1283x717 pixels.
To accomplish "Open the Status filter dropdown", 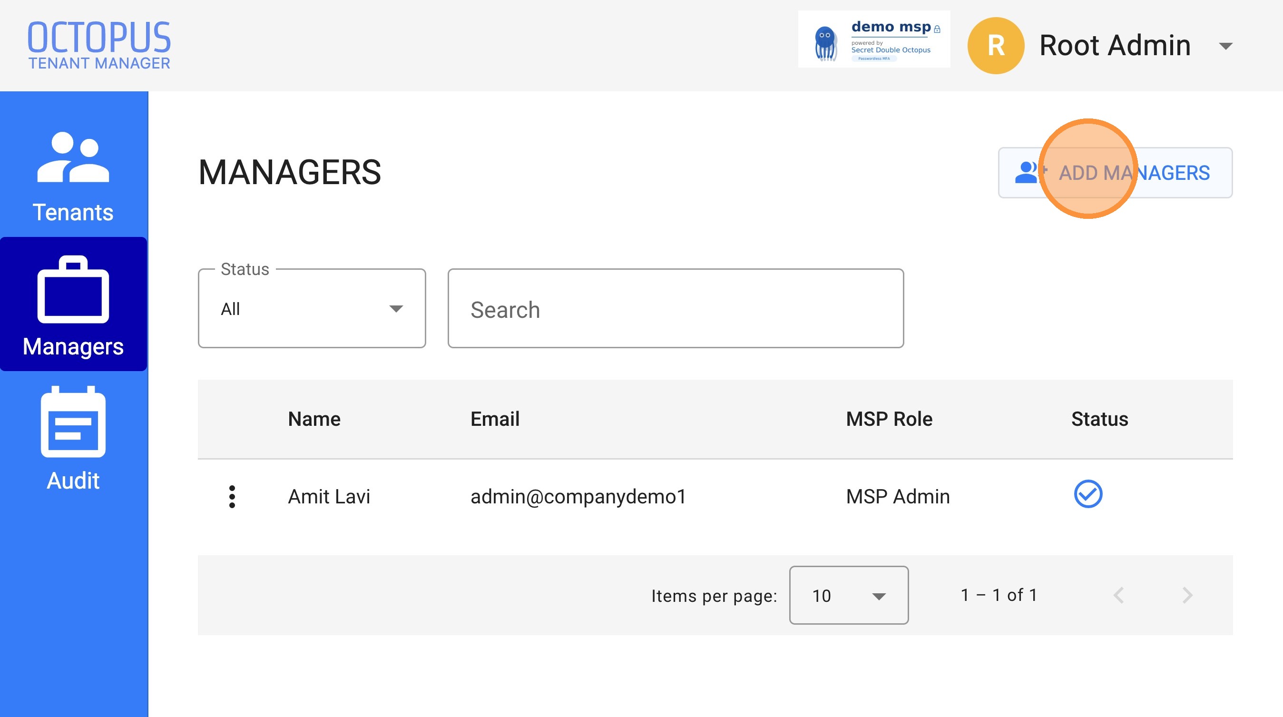I will (x=312, y=308).
